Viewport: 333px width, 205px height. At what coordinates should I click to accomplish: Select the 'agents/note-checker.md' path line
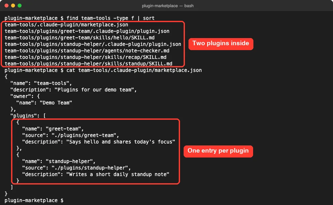coord(87,51)
